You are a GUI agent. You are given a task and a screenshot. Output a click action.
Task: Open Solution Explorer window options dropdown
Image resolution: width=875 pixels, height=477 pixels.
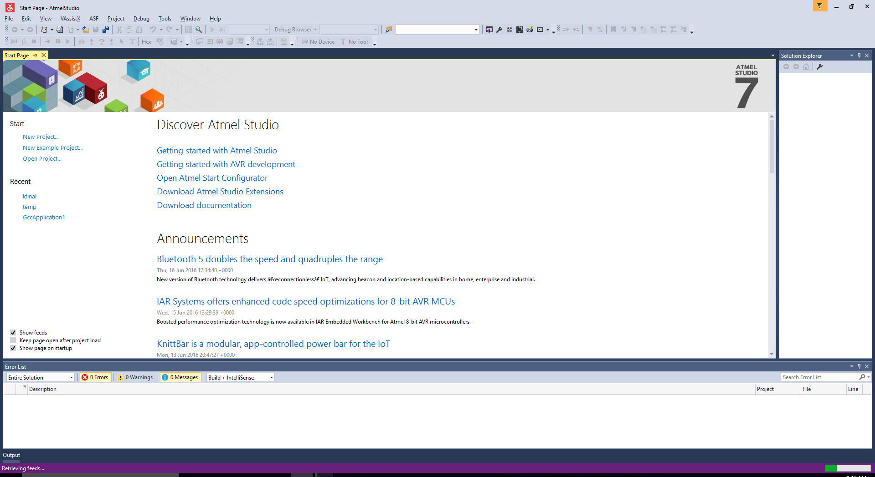(851, 56)
